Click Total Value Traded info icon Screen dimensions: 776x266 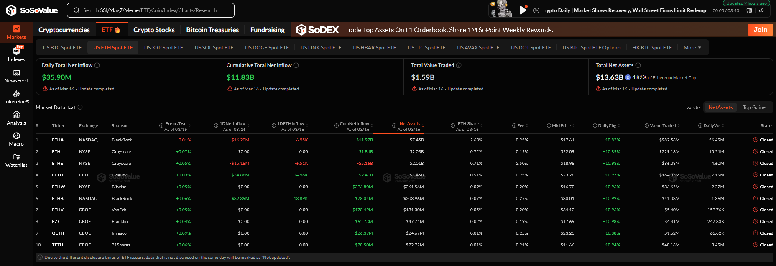click(x=459, y=65)
